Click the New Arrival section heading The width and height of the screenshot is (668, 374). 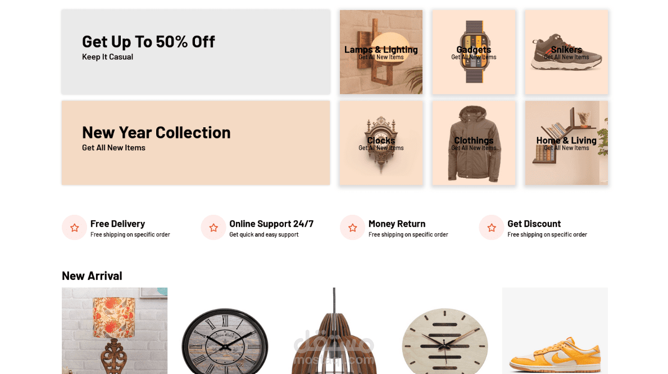92,276
